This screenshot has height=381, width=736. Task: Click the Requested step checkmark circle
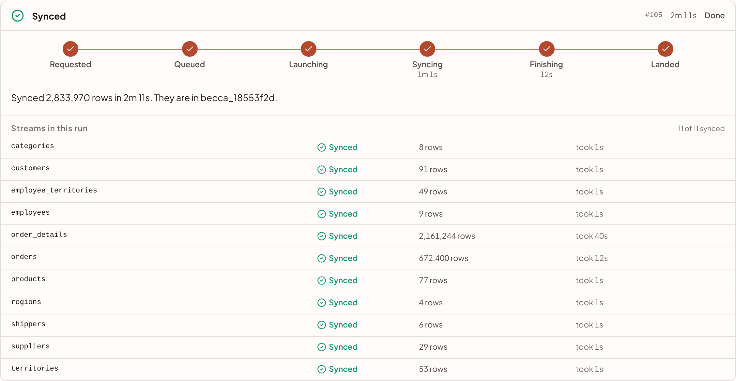tap(70, 49)
